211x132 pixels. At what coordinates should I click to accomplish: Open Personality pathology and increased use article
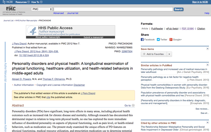coord(174,71)
